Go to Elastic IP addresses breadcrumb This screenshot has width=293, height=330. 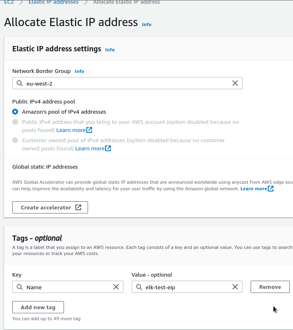pyautogui.click(x=53, y=2)
